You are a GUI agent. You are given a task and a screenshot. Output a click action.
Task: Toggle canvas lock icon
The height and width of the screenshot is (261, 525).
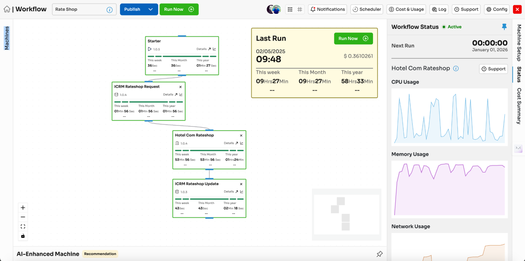[23, 236]
